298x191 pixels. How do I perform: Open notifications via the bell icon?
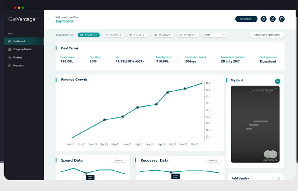(x=263, y=19)
